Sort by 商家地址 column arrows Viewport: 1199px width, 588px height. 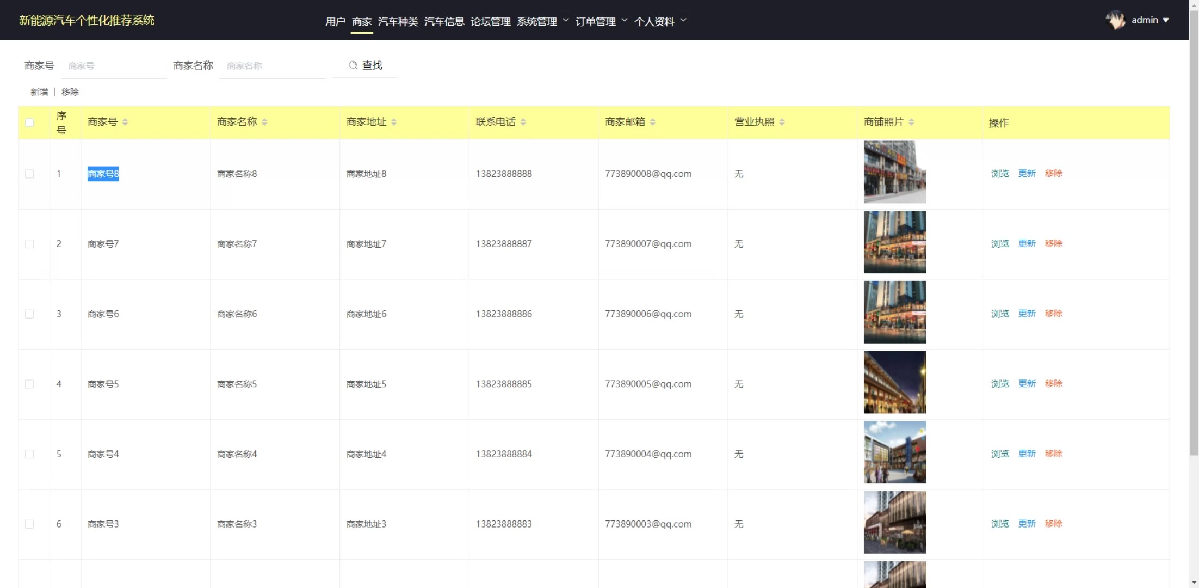[394, 122]
